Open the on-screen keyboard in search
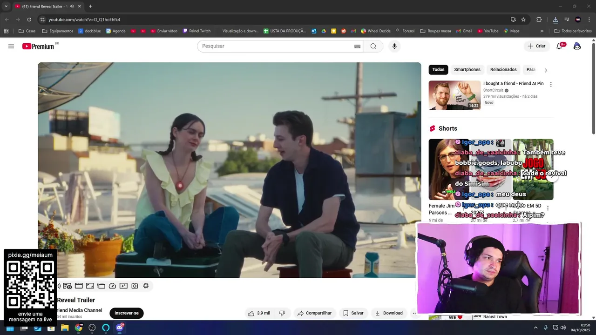Viewport: 596px width, 335px height. (357, 46)
